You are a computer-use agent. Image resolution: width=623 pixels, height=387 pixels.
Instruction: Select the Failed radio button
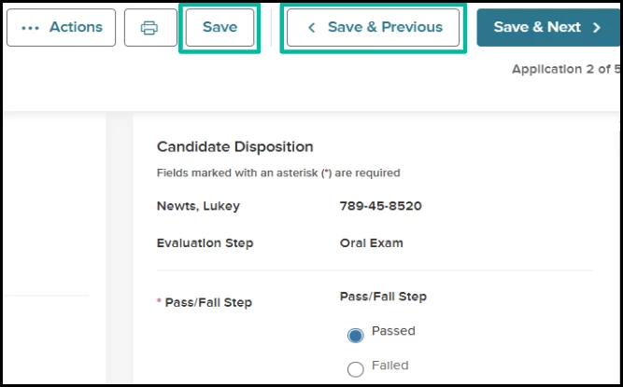point(355,369)
